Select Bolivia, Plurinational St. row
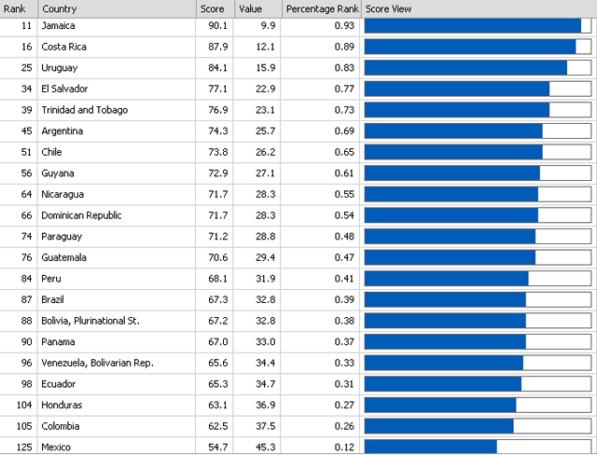 pyautogui.click(x=90, y=321)
